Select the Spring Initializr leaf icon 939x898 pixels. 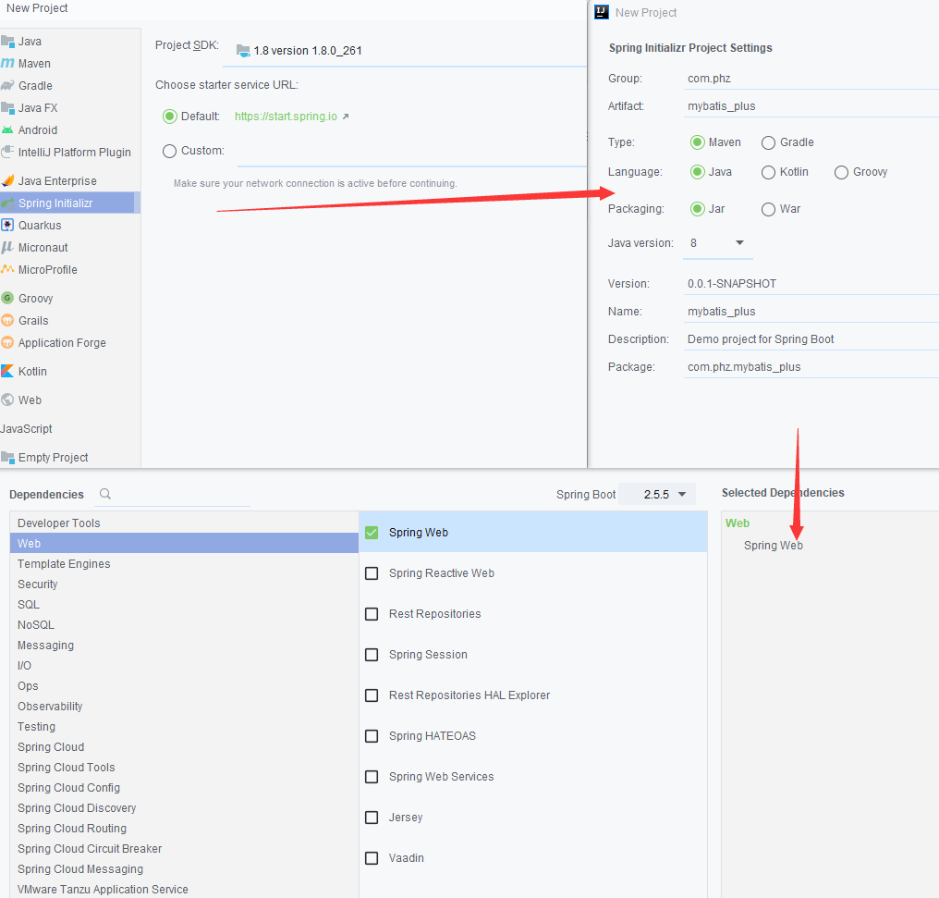click(x=7, y=203)
